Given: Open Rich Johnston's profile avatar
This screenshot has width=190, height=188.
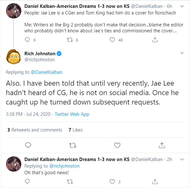Looking at the screenshot, I should [14, 56].
